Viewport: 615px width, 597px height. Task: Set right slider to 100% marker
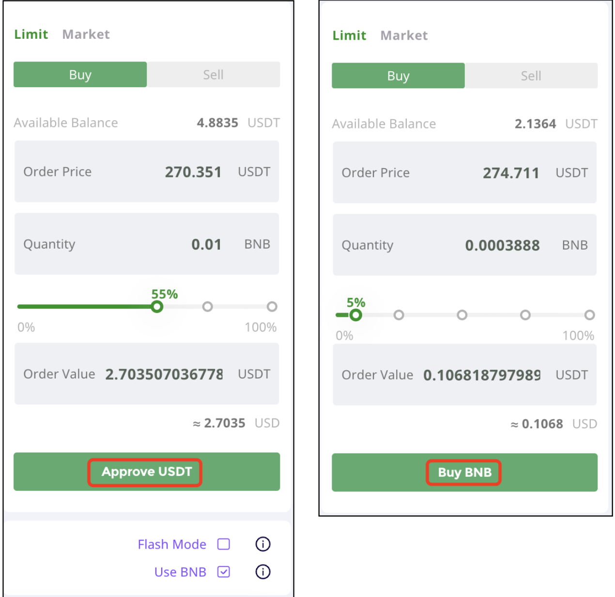pos(589,315)
